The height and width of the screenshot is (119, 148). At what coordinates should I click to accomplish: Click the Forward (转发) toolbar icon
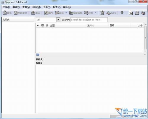tap(86, 13)
